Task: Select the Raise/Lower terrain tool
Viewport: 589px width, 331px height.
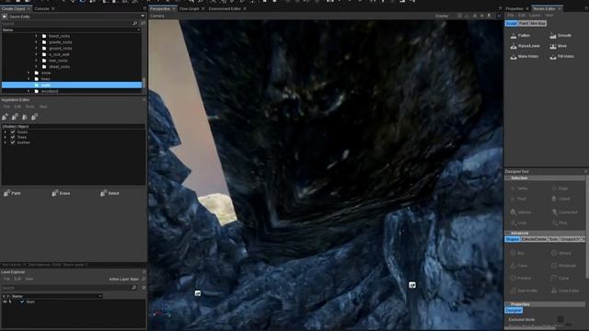Action: [x=525, y=46]
